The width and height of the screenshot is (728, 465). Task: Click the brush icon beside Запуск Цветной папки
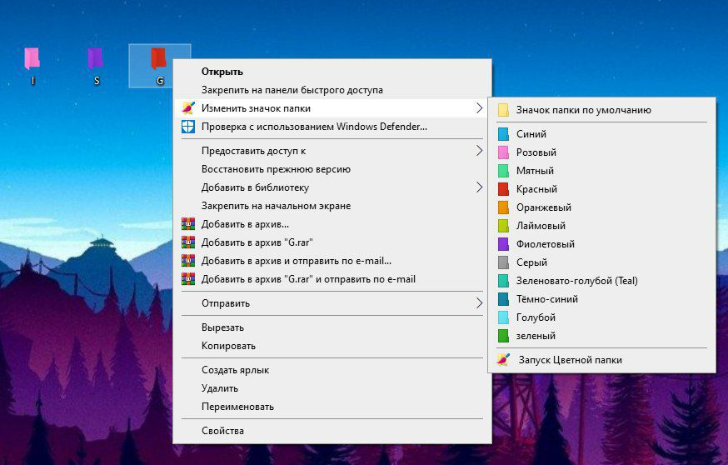[503, 360]
